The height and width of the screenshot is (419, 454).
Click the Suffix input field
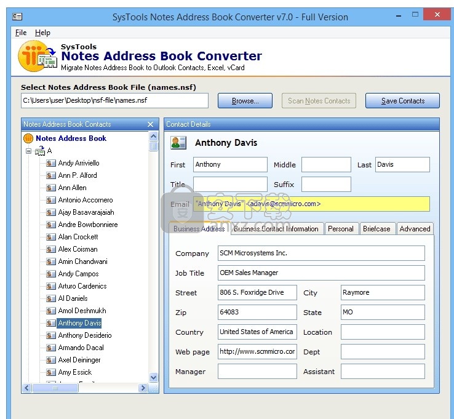(x=326, y=184)
